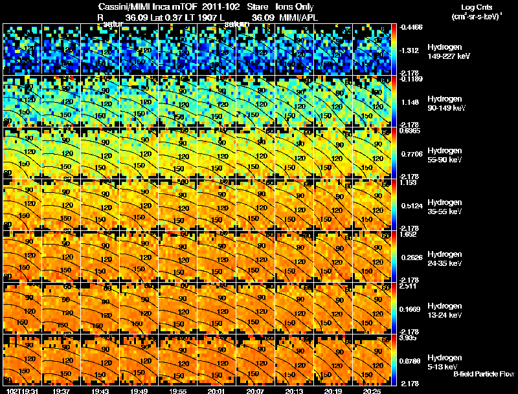The height and width of the screenshot is (394, 518).
Task: Click the '19:49' time axis label
Action: [139, 391]
